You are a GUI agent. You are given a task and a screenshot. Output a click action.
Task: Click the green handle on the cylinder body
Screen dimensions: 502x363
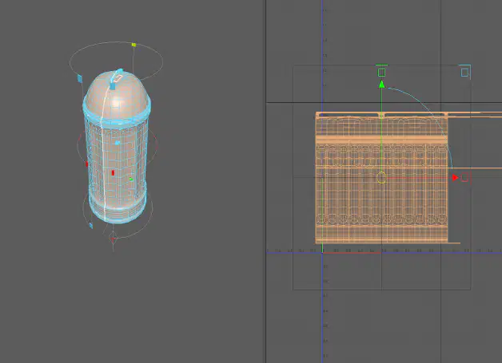pyautogui.click(x=131, y=179)
